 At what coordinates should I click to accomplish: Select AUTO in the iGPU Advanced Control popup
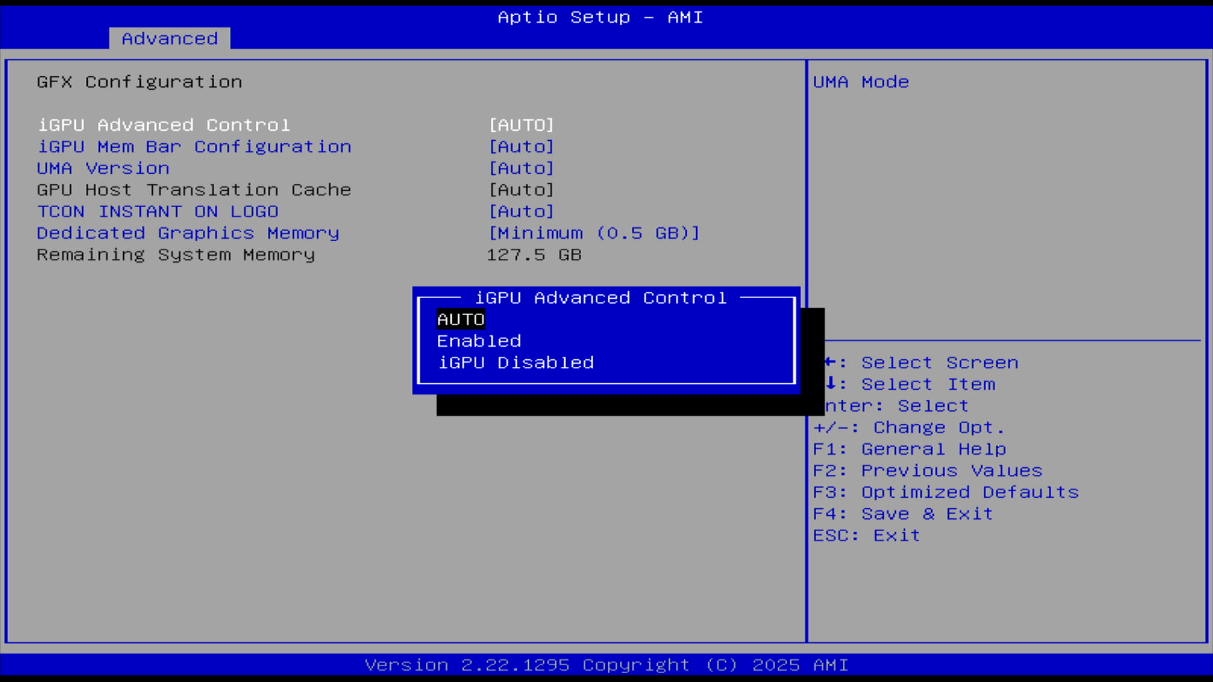[461, 320]
